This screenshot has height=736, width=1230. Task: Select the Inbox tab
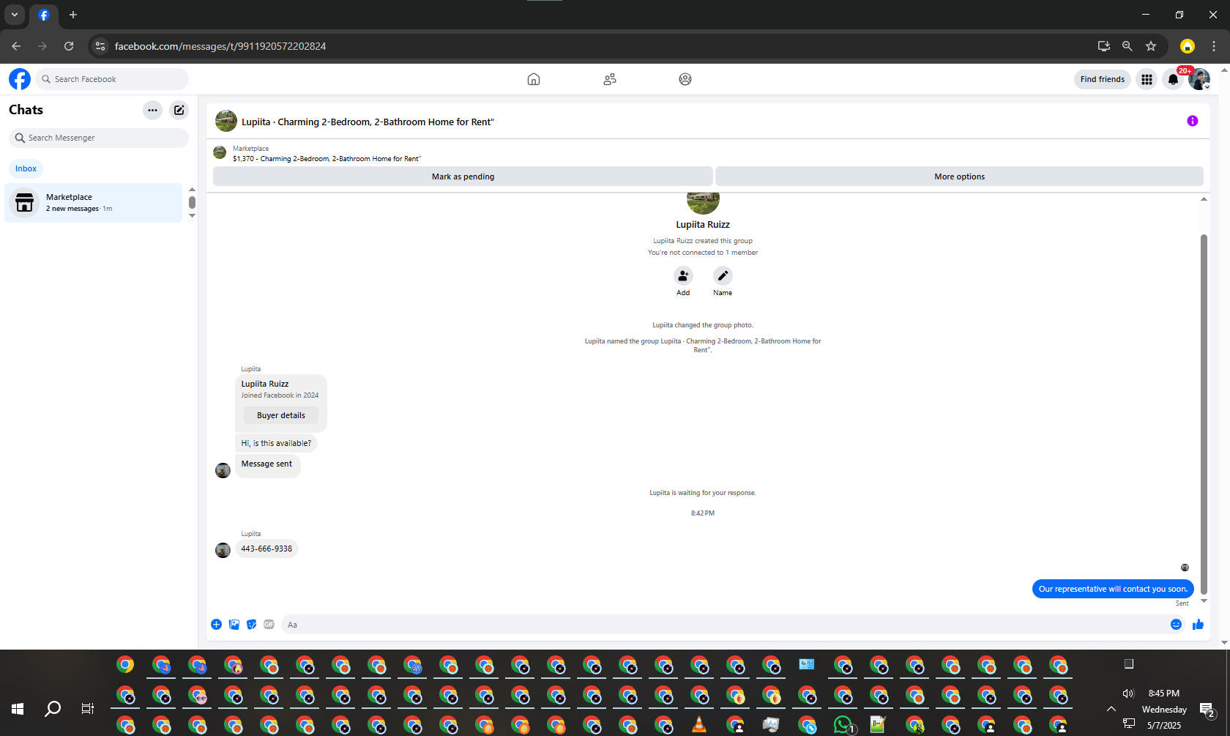26,168
